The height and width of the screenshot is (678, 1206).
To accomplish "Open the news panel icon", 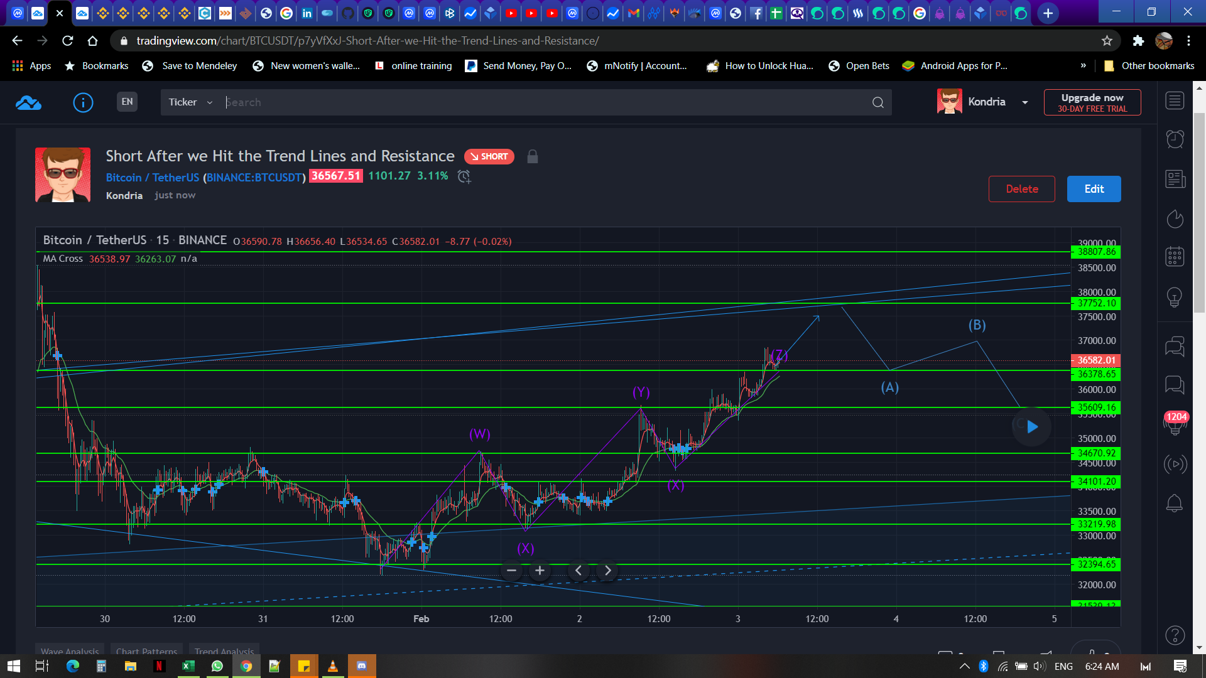I will (1175, 180).
